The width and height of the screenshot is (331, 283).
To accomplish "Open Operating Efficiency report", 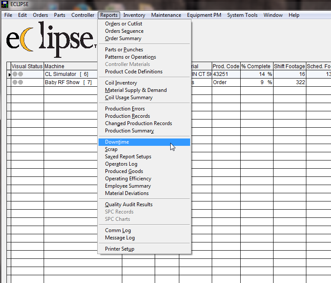I will point(144,179).
